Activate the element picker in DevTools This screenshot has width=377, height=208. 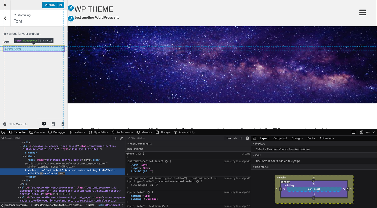pyautogui.click(x=3, y=132)
